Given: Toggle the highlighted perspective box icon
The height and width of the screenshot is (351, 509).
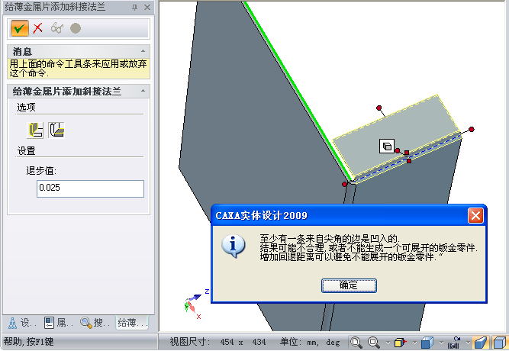Looking at the screenshot, I should [481, 343].
